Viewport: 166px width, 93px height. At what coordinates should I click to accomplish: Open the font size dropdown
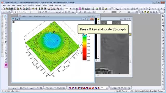pyautogui.click(x=37, y=12)
